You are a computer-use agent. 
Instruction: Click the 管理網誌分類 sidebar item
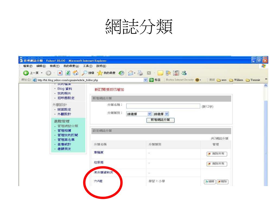(x=68, y=126)
